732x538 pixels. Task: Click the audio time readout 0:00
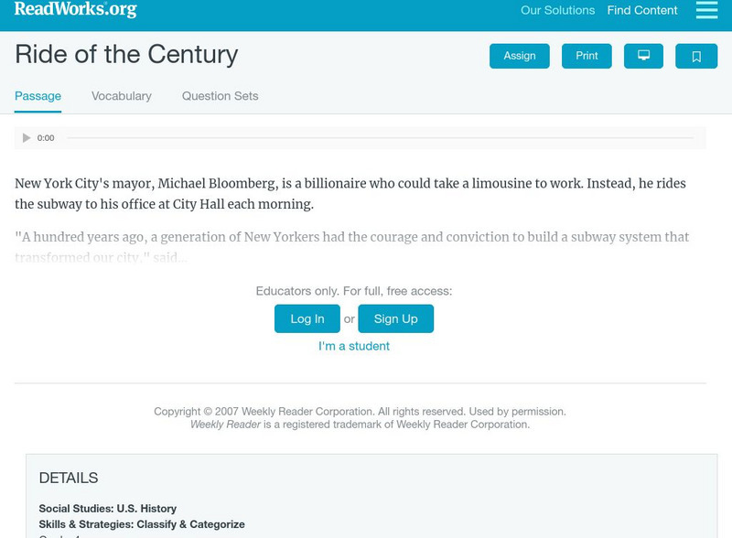point(46,138)
